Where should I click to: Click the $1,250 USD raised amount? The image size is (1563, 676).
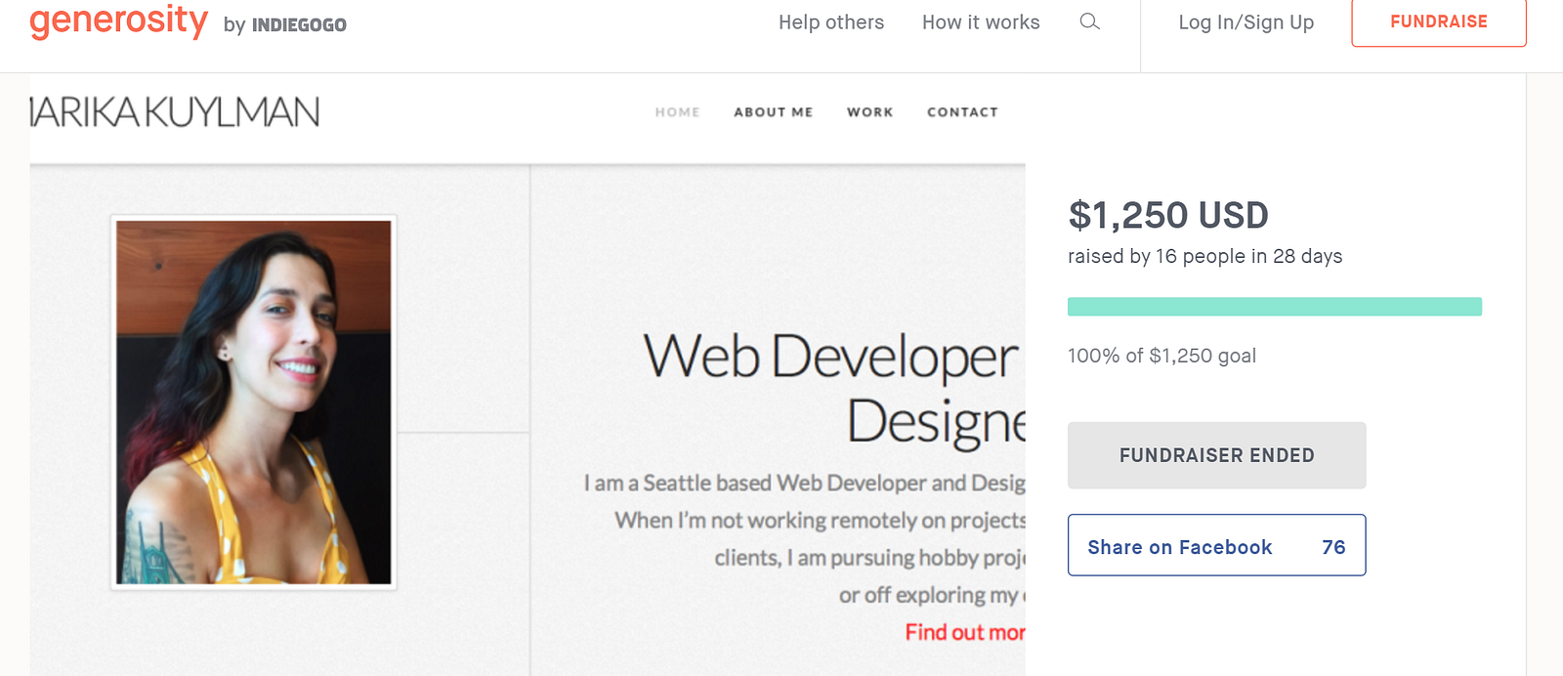[1168, 215]
